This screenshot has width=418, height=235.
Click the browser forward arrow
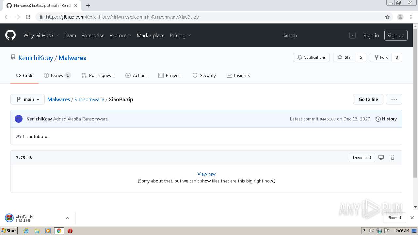click(18, 17)
